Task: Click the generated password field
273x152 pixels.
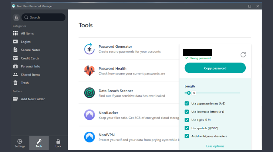Action: click(197, 52)
